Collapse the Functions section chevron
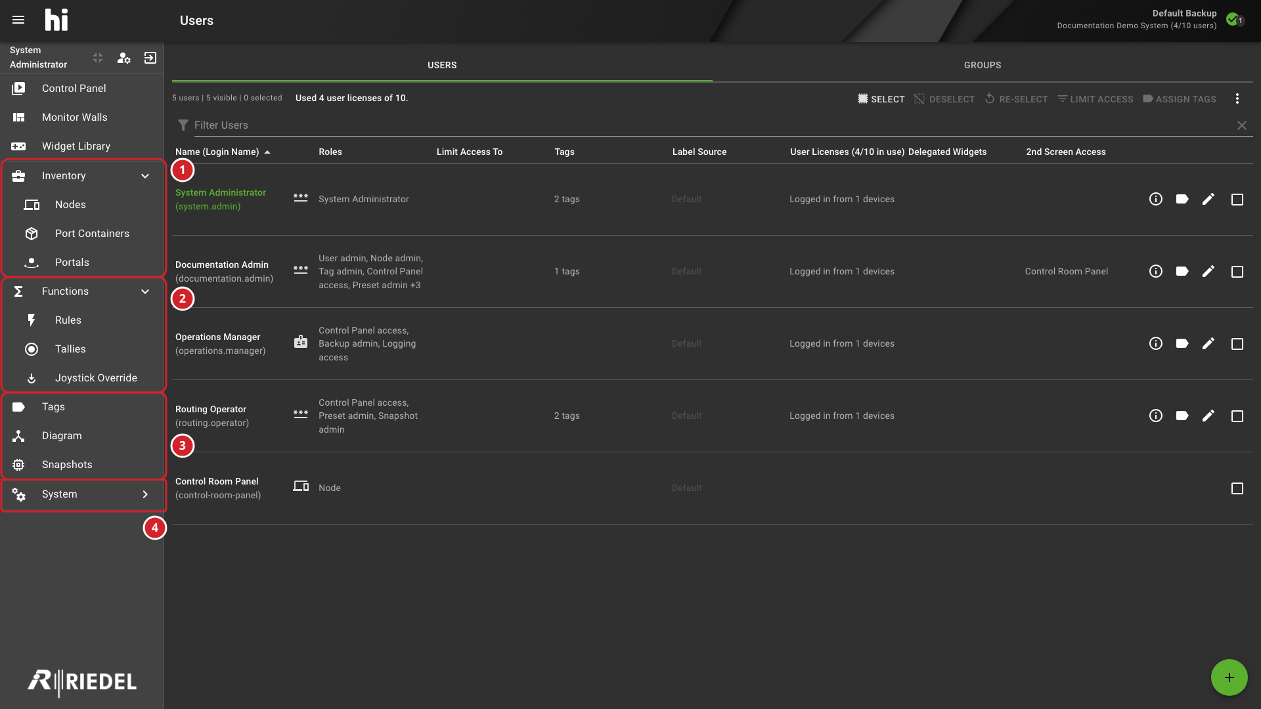The height and width of the screenshot is (709, 1261). (145, 291)
